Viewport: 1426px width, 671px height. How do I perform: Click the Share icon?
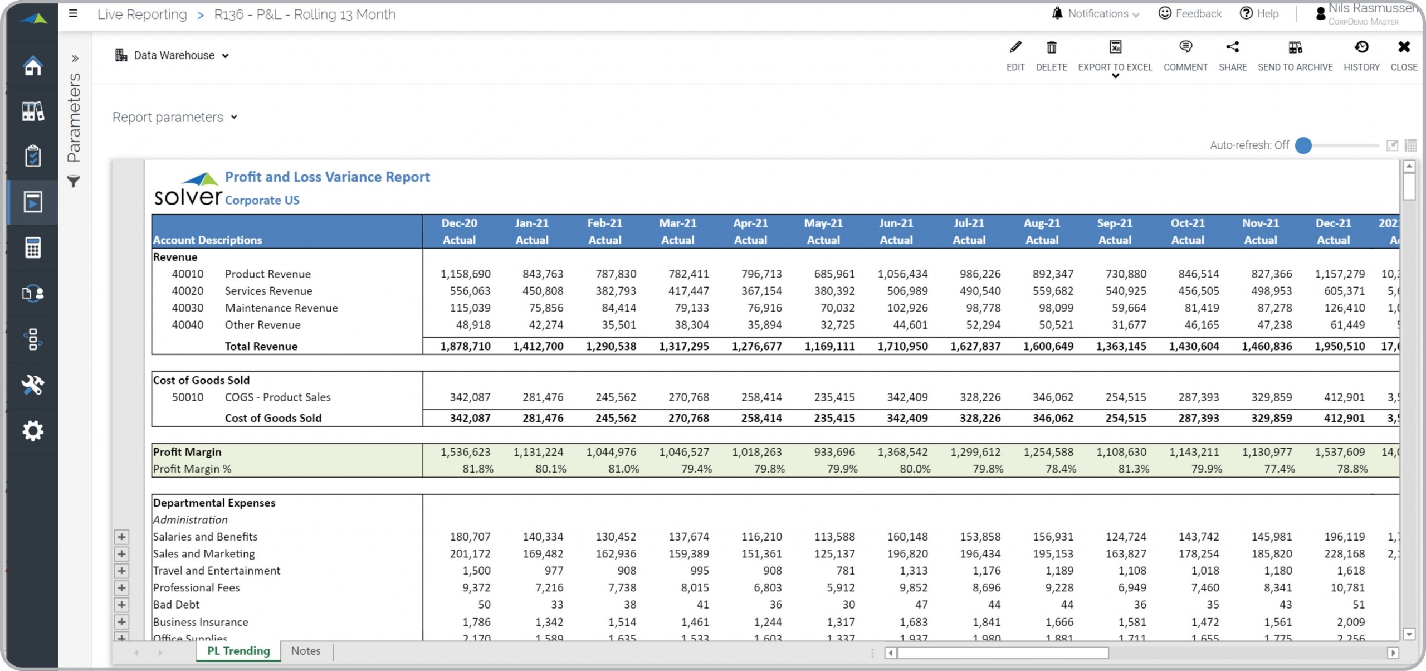click(1232, 48)
